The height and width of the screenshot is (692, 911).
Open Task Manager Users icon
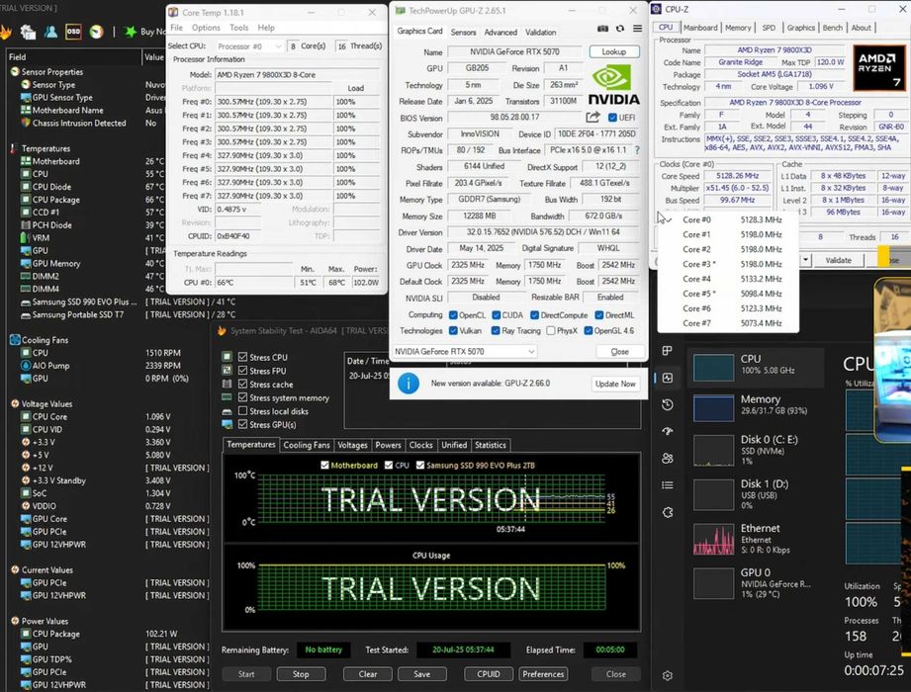(668, 458)
